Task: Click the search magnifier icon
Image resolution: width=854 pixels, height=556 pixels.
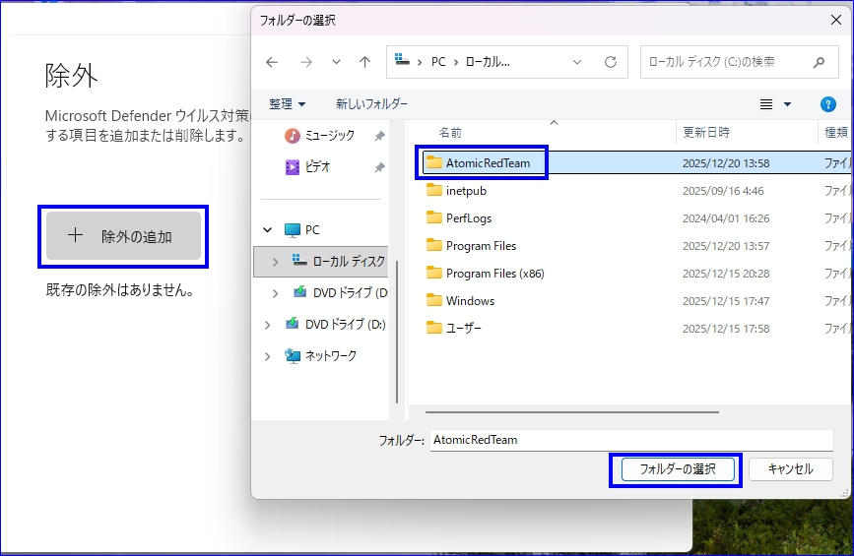Action: [x=819, y=62]
